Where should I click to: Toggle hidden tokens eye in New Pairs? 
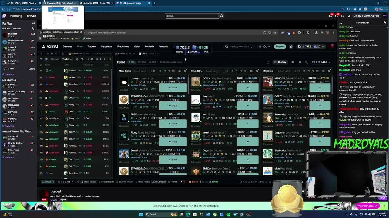click(179, 71)
